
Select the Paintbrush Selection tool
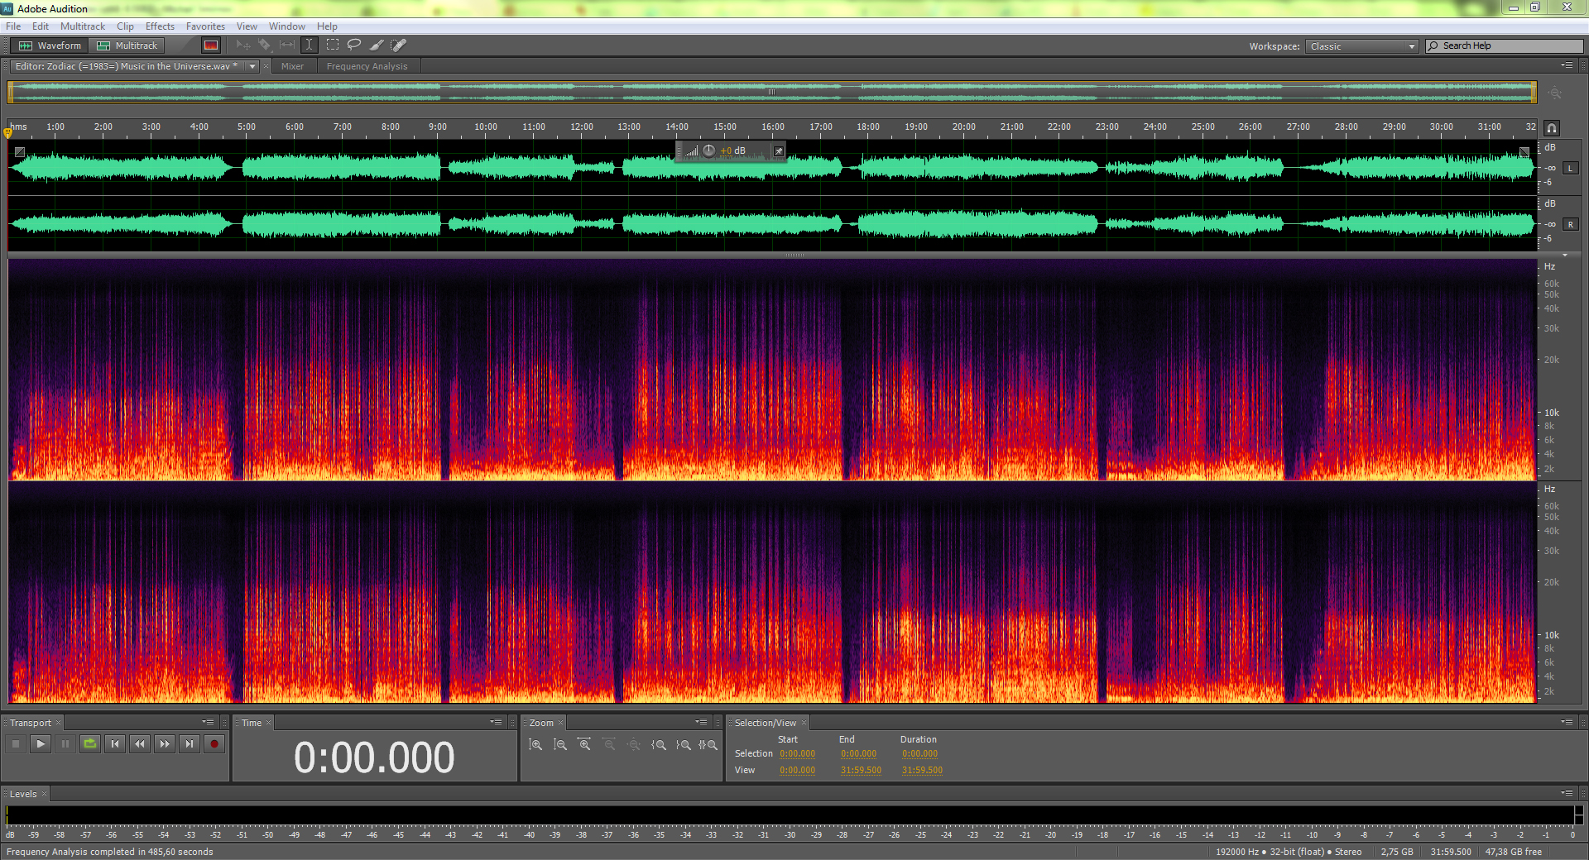click(377, 45)
